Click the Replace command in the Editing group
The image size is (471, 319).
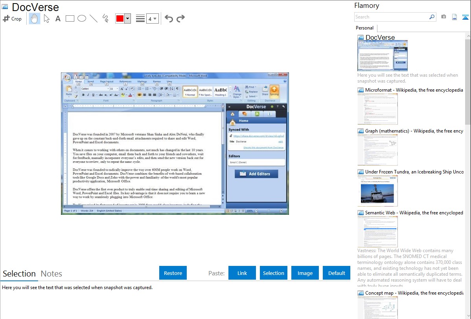coord(251,92)
